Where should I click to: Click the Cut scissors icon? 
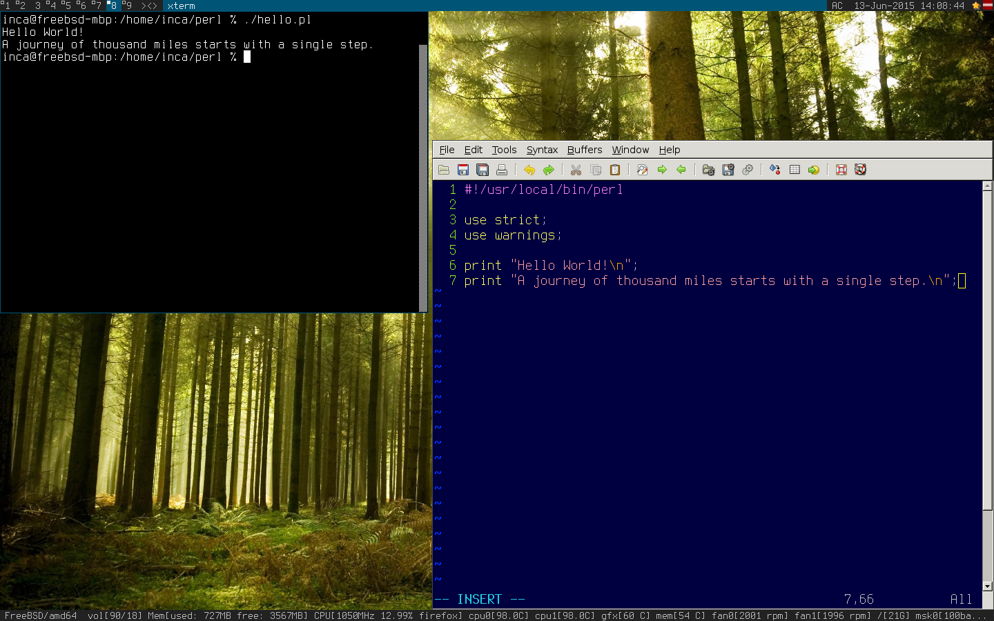[576, 170]
